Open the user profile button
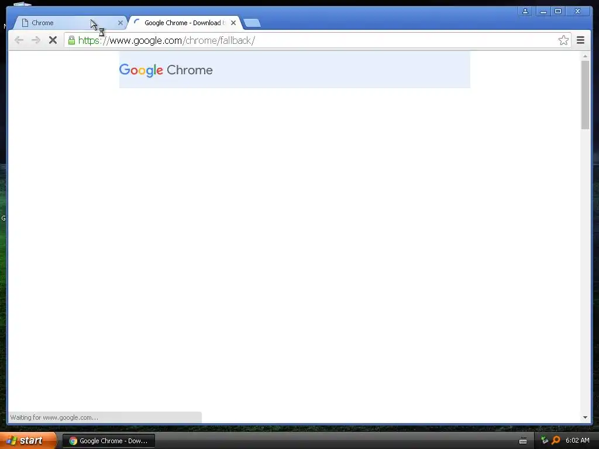Screen dimensions: 599x449 (x=525, y=12)
